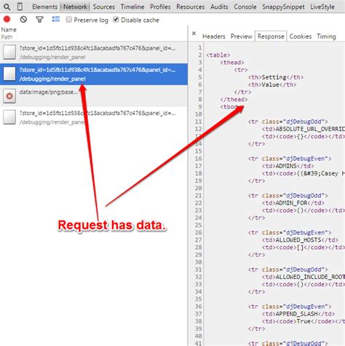
Task: Open the Sources panel tab
Action: click(103, 7)
